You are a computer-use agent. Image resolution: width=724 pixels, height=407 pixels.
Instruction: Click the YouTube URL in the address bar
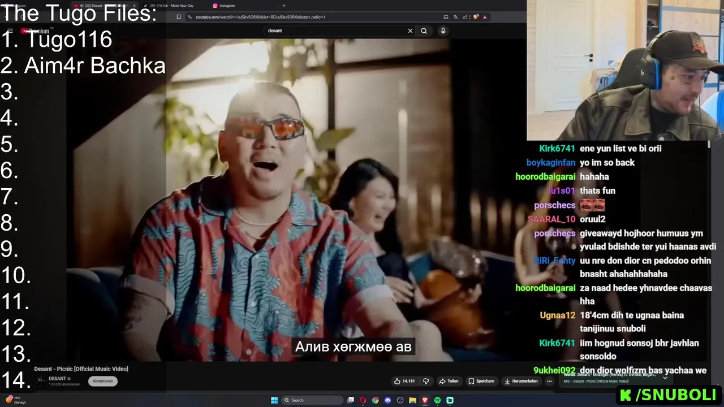pyautogui.click(x=260, y=17)
